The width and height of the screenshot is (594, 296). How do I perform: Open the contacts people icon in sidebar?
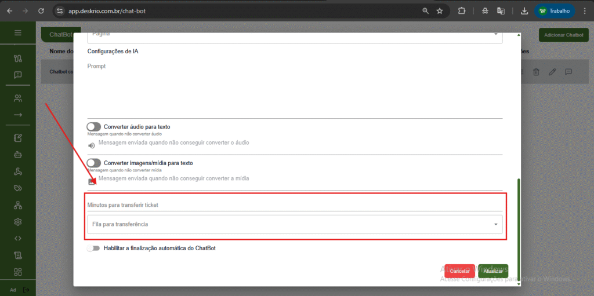point(18,98)
